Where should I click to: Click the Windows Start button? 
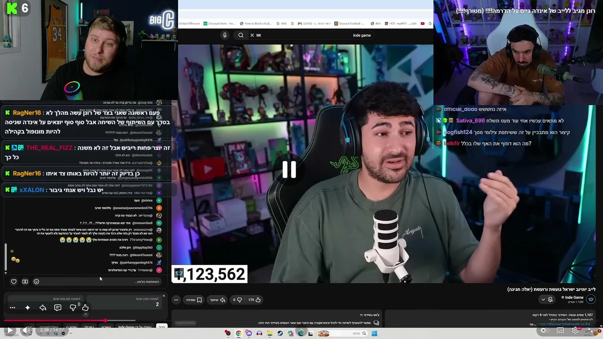pos(374,333)
